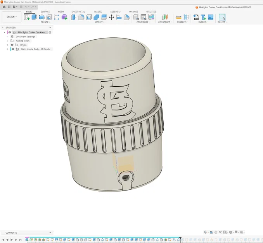Select the Align tool
The image size is (263, 243).
(x=119, y=17)
